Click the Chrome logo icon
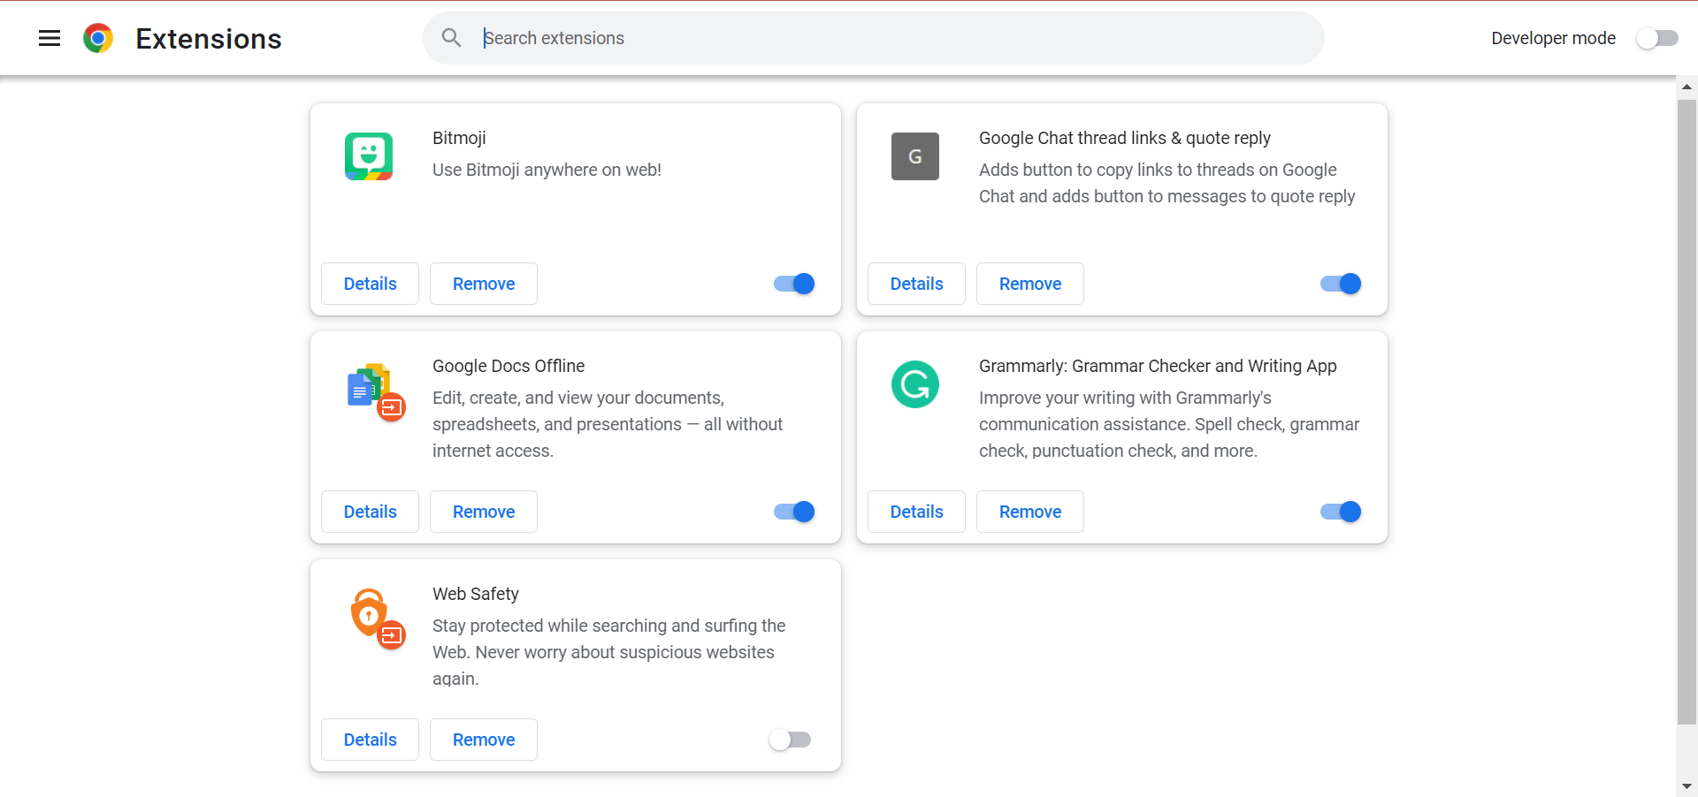The width and height of the screenshot is (1698, 797). coord(98,38)
